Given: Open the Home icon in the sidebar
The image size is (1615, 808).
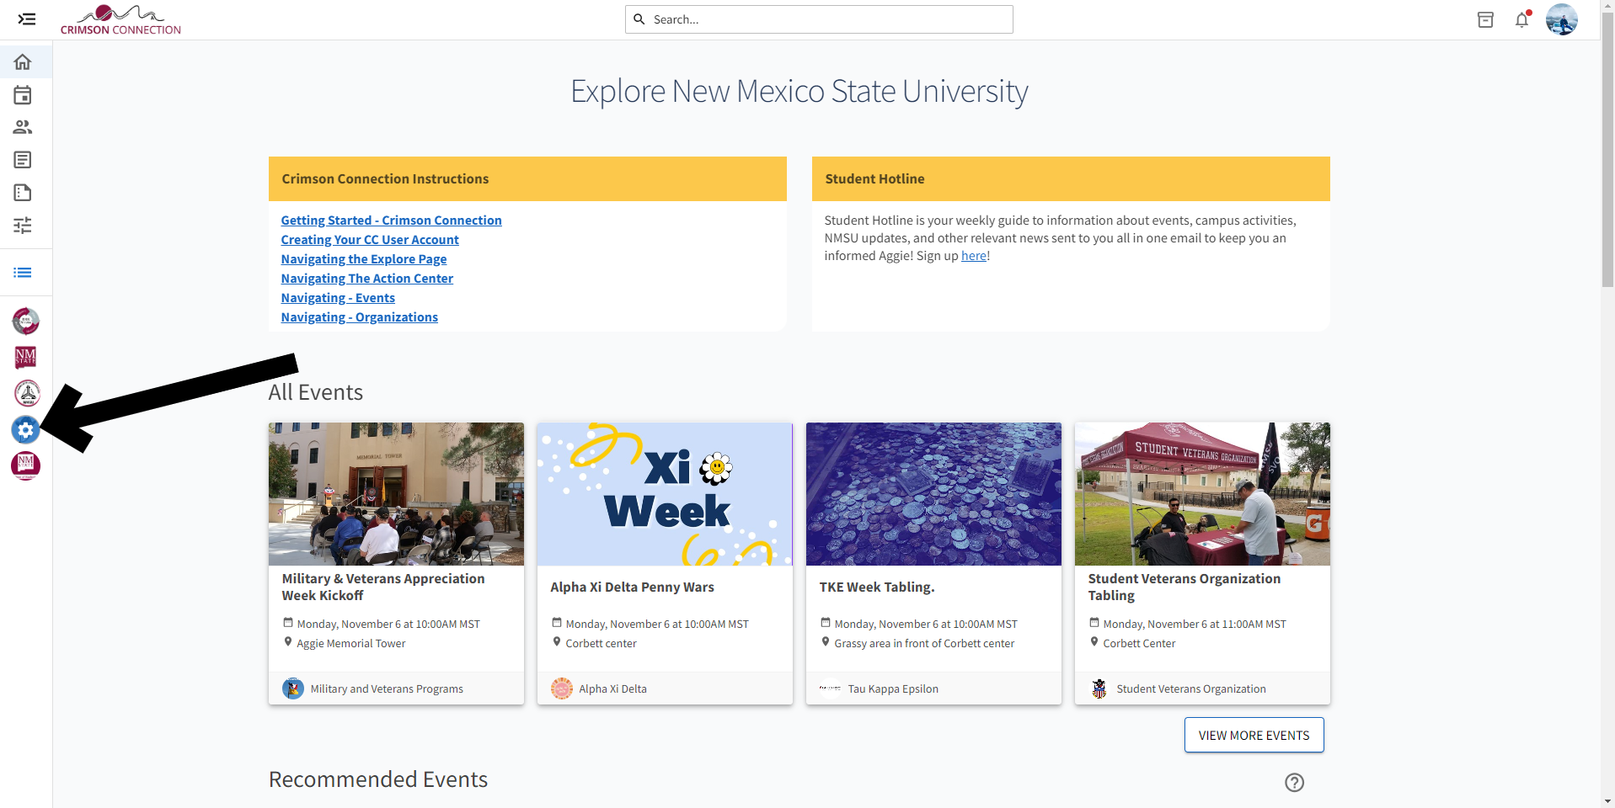Looking at the screenshot, I should 23,61.
